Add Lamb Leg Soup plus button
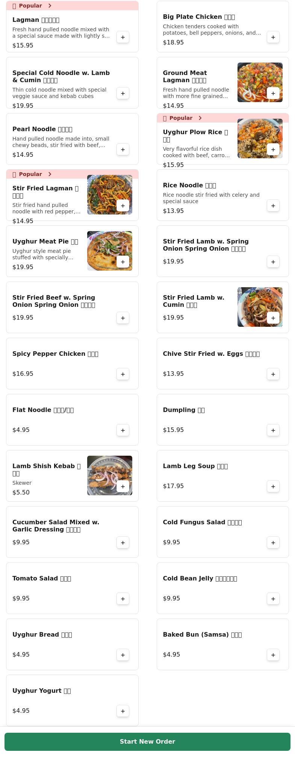The width and height of the screenshot is (295, 761). click(273, 487)
